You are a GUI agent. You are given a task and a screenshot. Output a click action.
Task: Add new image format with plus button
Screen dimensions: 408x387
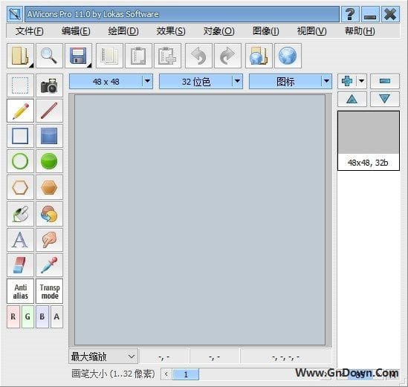click(x=347, y=81)
